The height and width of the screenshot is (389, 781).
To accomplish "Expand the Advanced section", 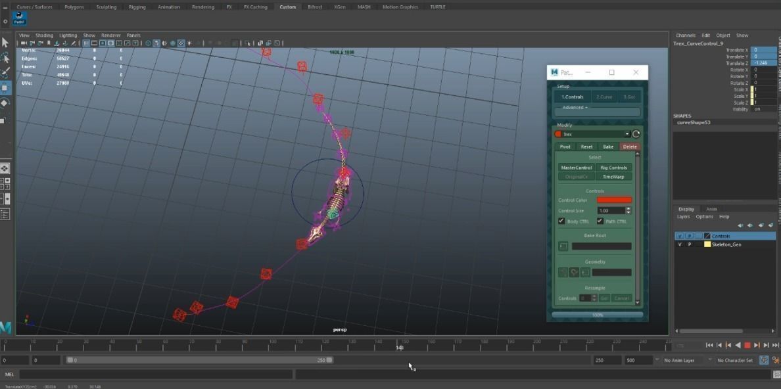I will click(575, 108).
